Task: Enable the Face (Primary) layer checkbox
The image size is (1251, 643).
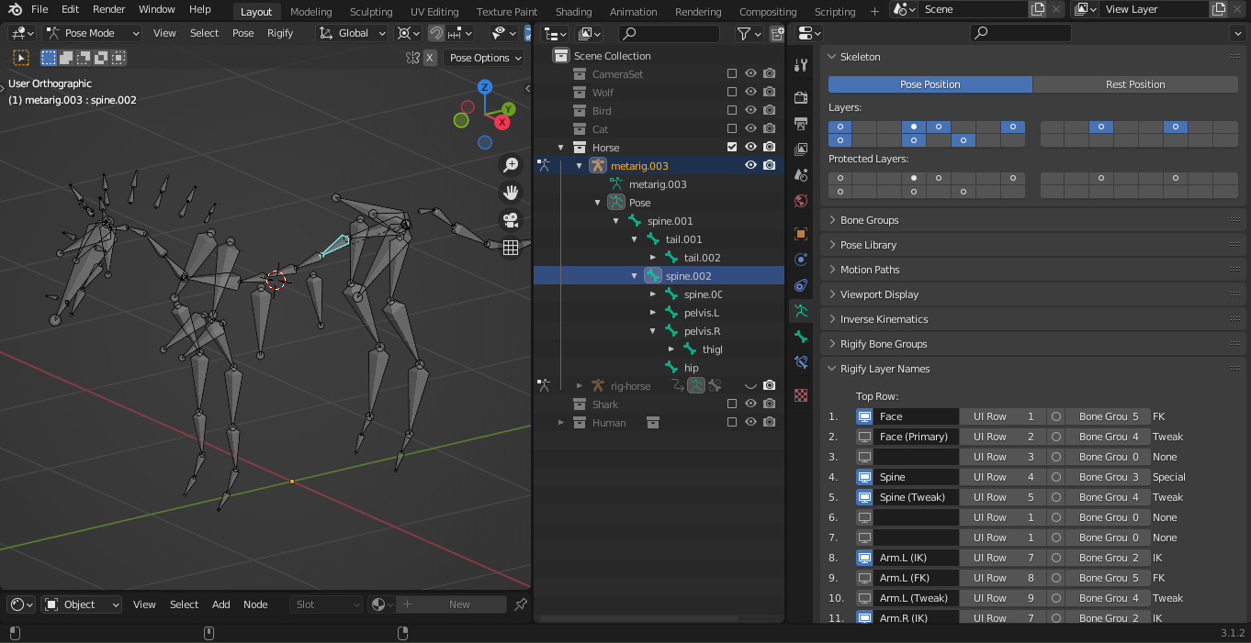Action: (864, 436)
